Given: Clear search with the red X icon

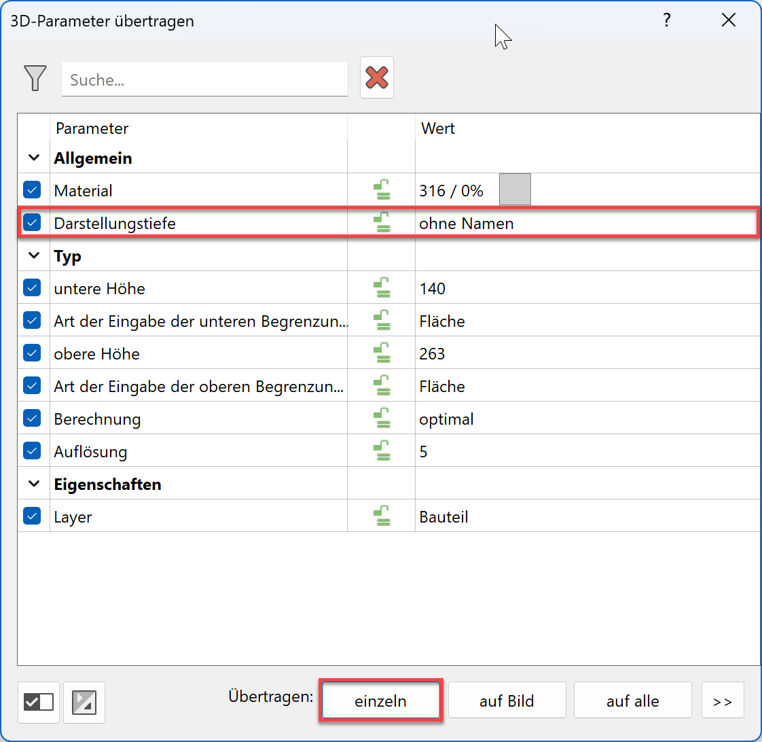Looking at the screenshot, I should click(377, 78).
